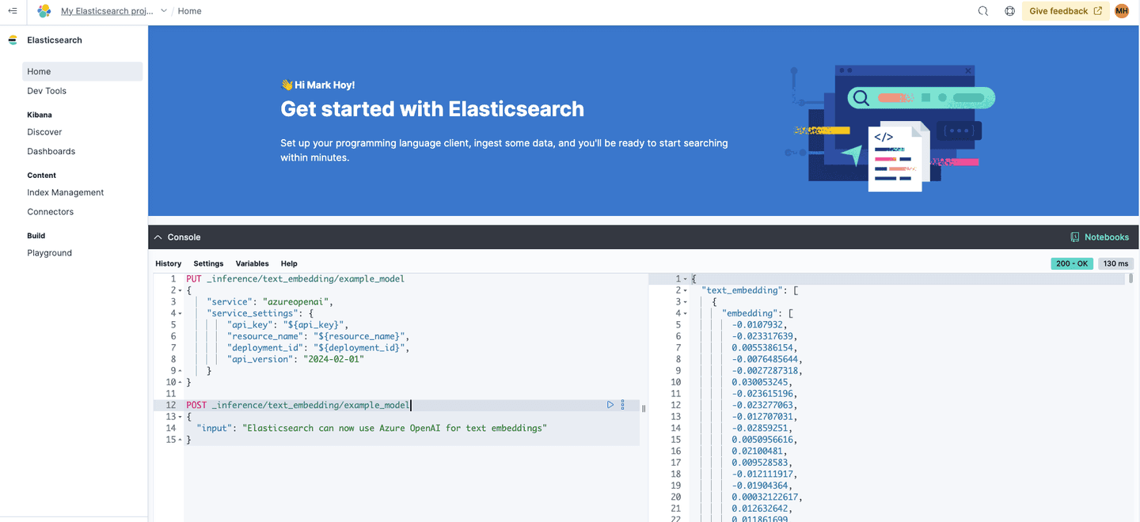This screenshot has height=522, width=1140.
Task: Open the Variables tab in Console
Action: coord(253,263)
